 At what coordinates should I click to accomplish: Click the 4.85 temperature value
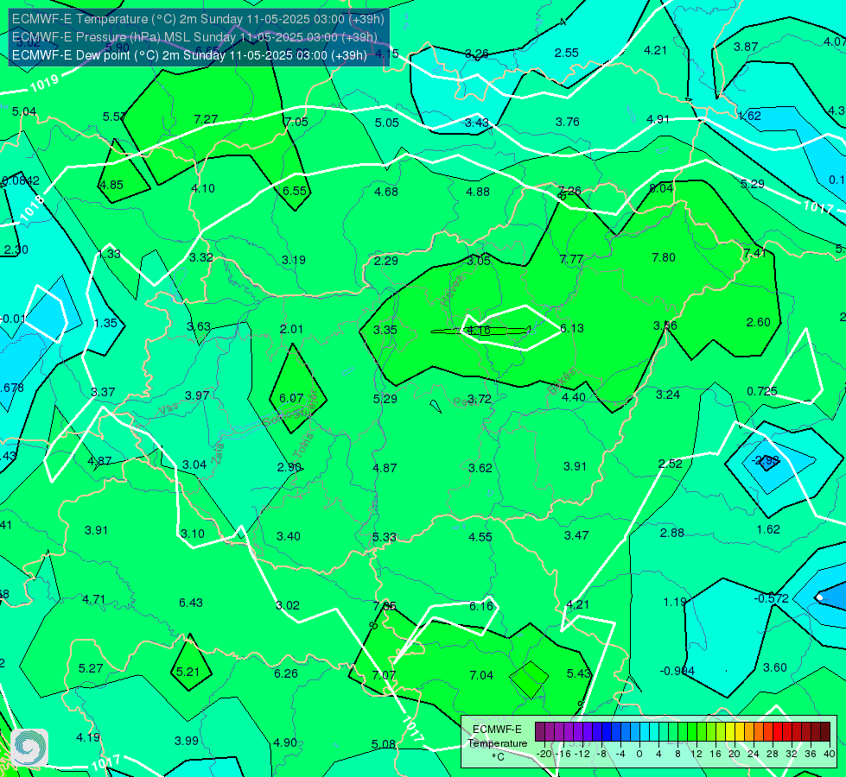click(x=111, y=185)
